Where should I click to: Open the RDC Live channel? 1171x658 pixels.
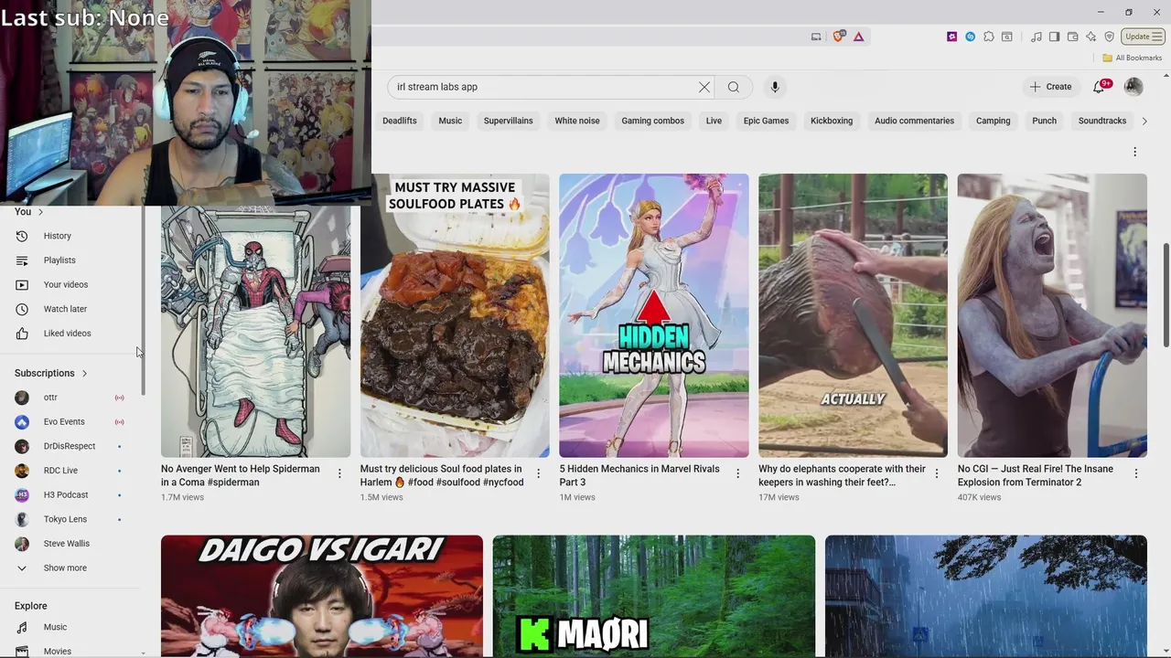[71, 471]
